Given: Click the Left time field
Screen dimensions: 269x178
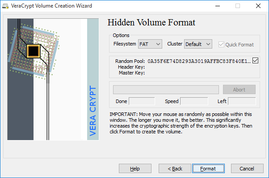Looking at the screenshot, I should click(242, 101).
